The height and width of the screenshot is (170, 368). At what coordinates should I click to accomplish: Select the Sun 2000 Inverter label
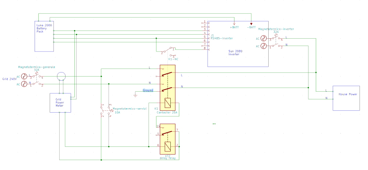click(236, 53)
